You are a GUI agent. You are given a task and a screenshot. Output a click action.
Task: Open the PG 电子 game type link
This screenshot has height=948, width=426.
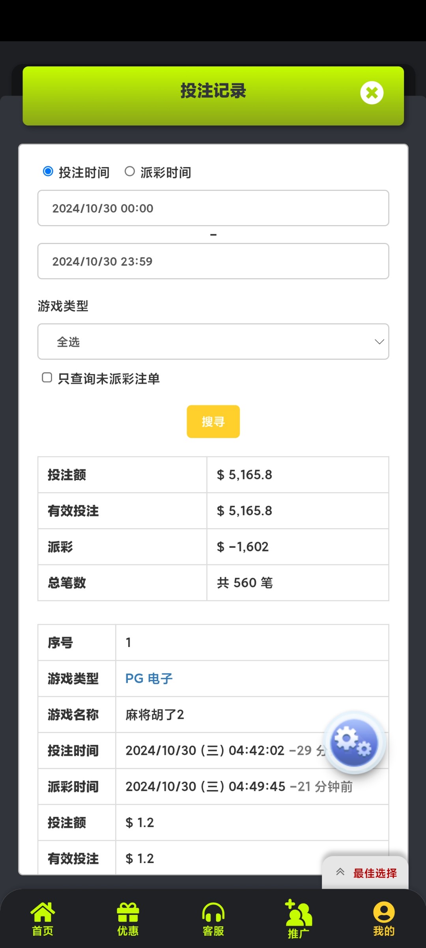149,679
